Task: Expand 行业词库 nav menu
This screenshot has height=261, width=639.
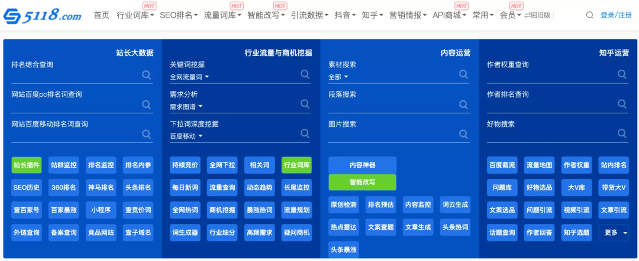Action: point(135,15)
